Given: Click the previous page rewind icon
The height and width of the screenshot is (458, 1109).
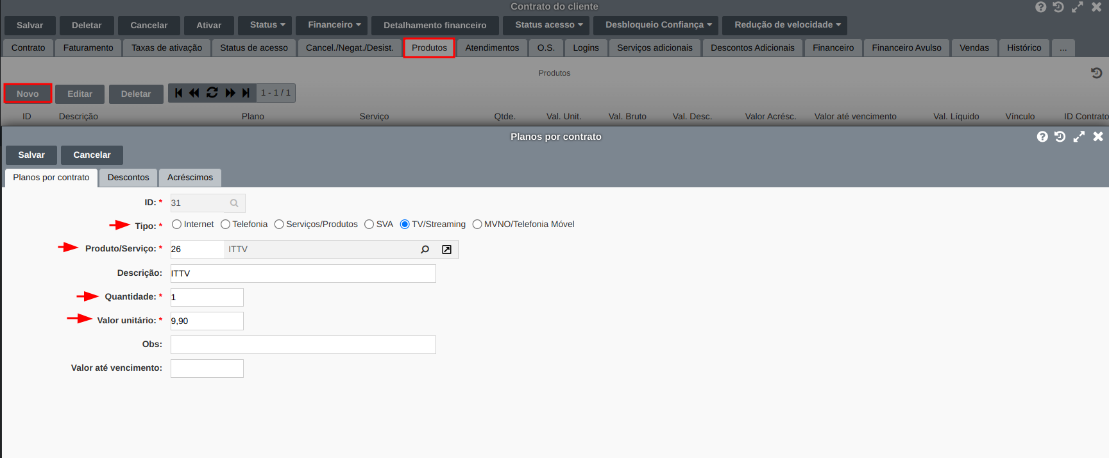Looking at the screenshot, I should pos(194,93).
